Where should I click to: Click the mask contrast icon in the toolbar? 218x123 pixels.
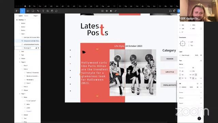coord(111,11)
